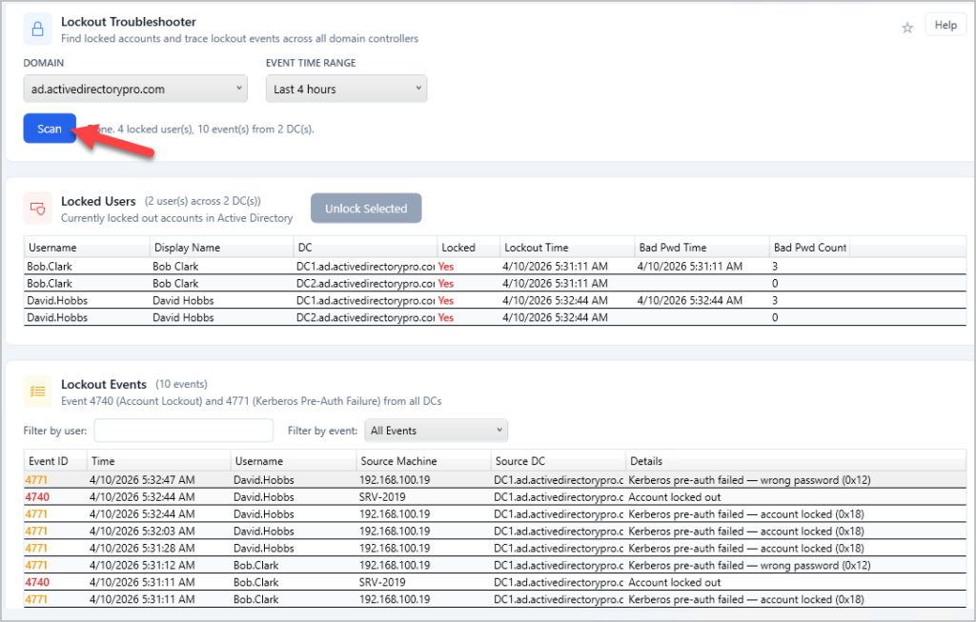
Task: Click the blue Scan button
Action: click(50, 129)
